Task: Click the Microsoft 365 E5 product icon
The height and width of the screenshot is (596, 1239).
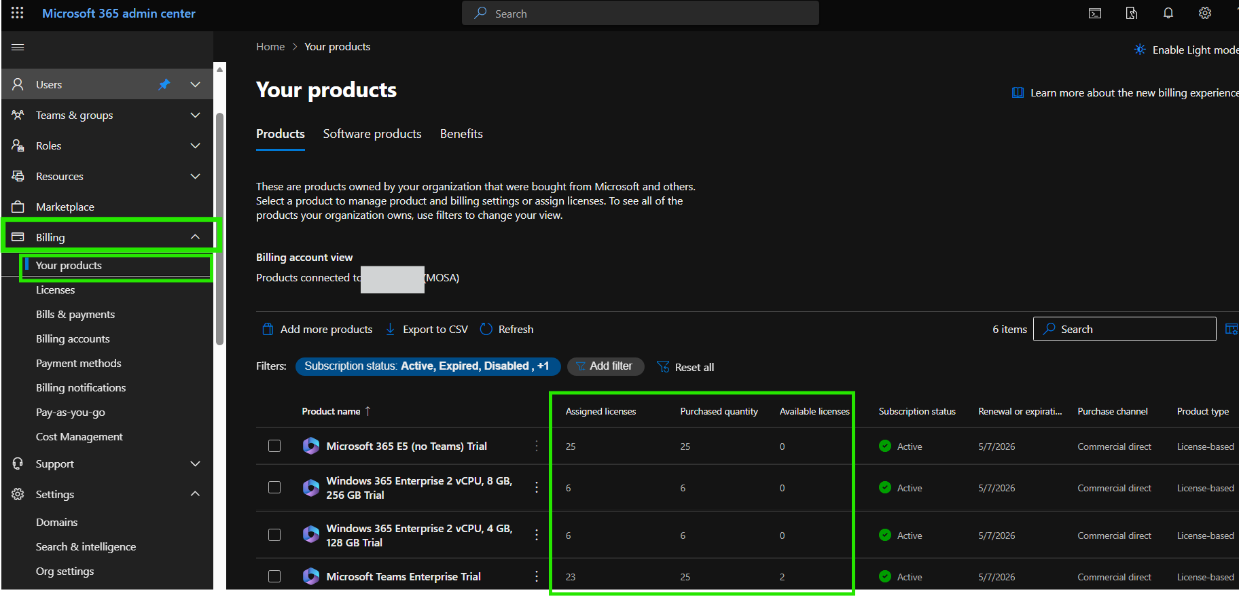Action: 311,446
